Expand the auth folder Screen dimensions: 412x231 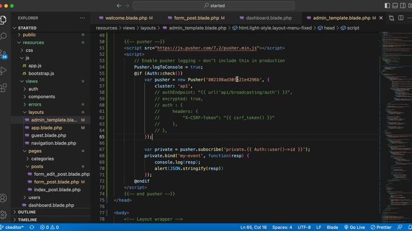(x=33, y=89)
